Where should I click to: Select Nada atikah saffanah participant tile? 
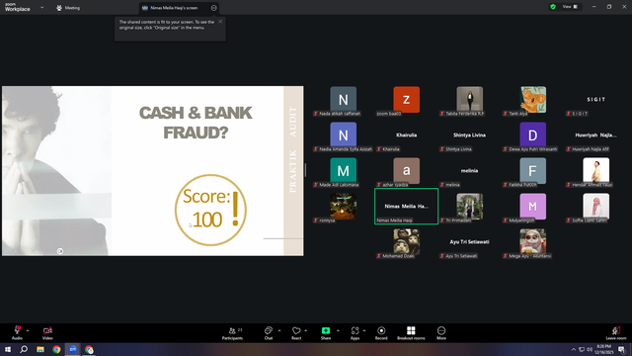point(343,101)
